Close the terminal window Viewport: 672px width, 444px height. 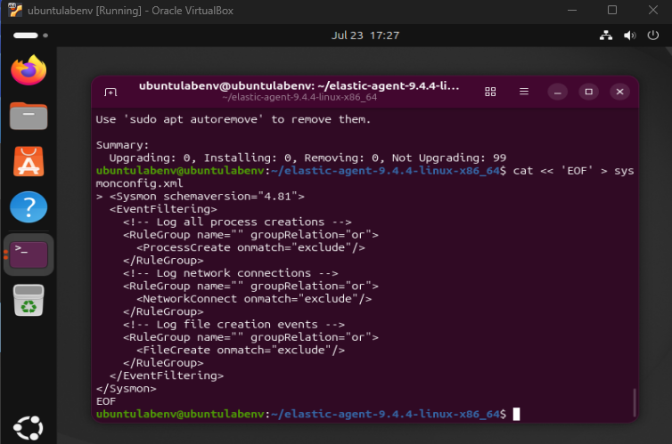click(x=619, y=92)
